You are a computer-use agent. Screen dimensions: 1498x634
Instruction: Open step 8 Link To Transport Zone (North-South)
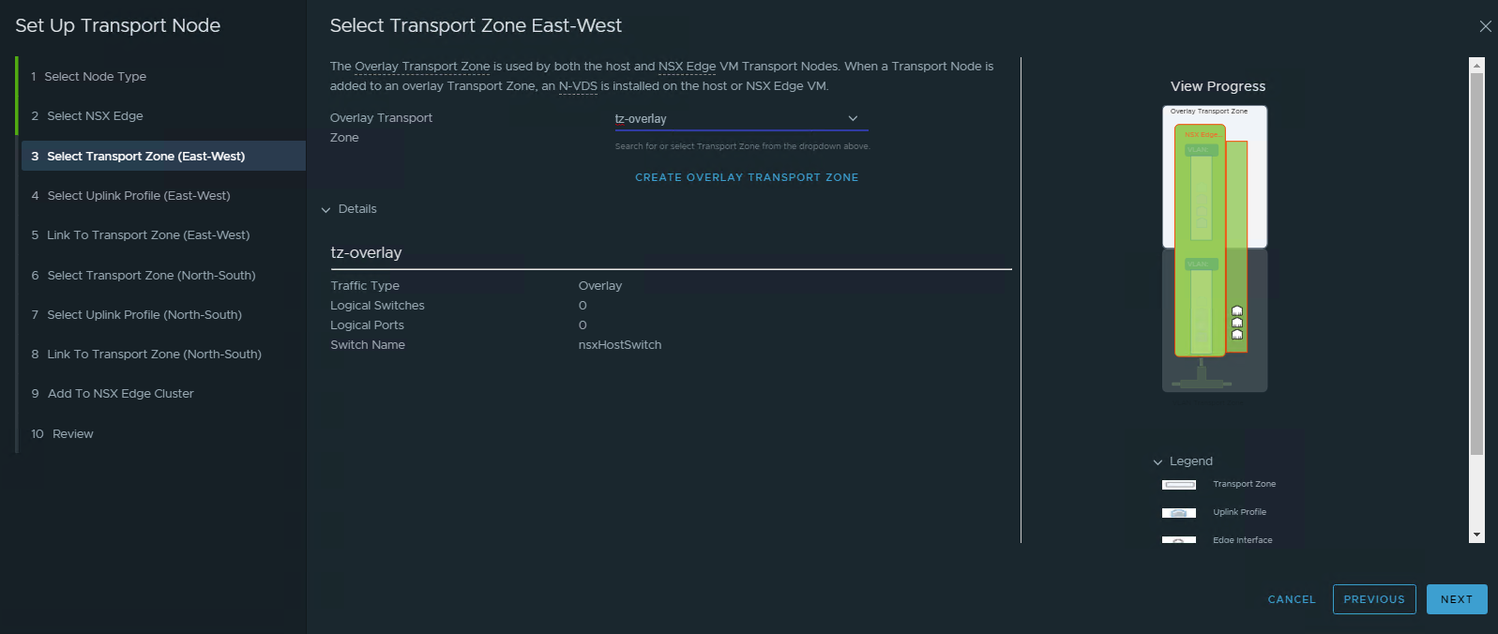coord(146,355)
